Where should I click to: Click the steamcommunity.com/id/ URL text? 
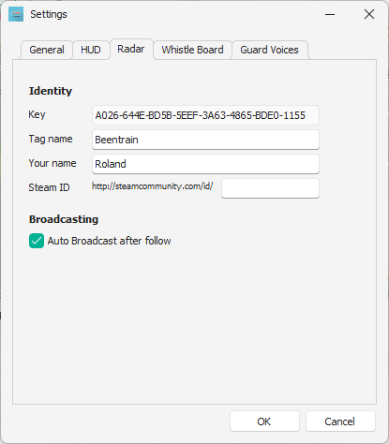tap(153, 186)
